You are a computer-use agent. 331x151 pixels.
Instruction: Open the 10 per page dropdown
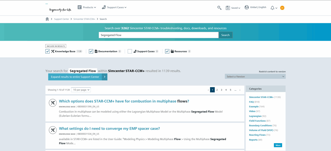tap(81, 90)
